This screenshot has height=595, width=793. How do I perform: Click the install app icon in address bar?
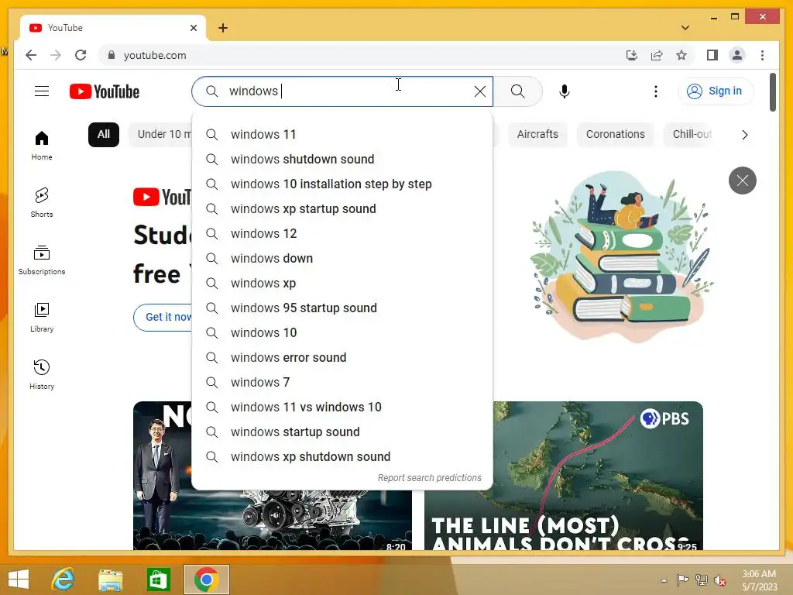pyautogui.click(x=632, y=55)
